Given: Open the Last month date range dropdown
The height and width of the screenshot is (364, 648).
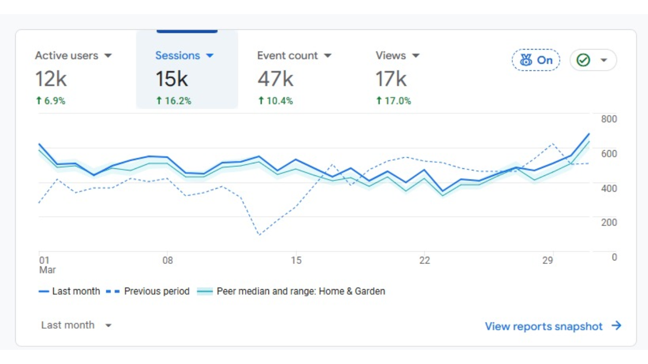Looking at the screenshot, I should (76, 325).
